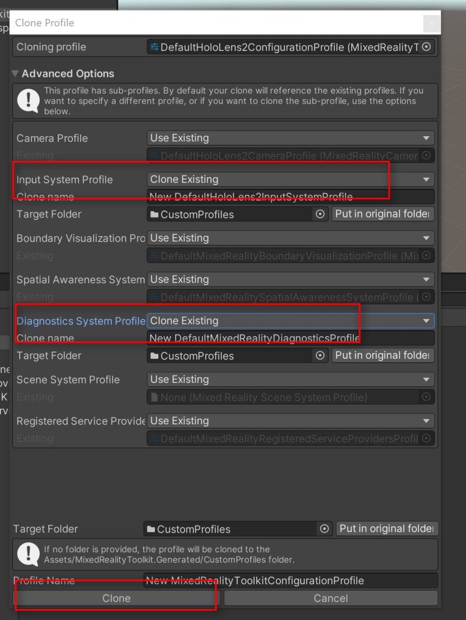
Task: Open Registered Service Providers dropdown
Action: tap(290, 420)
